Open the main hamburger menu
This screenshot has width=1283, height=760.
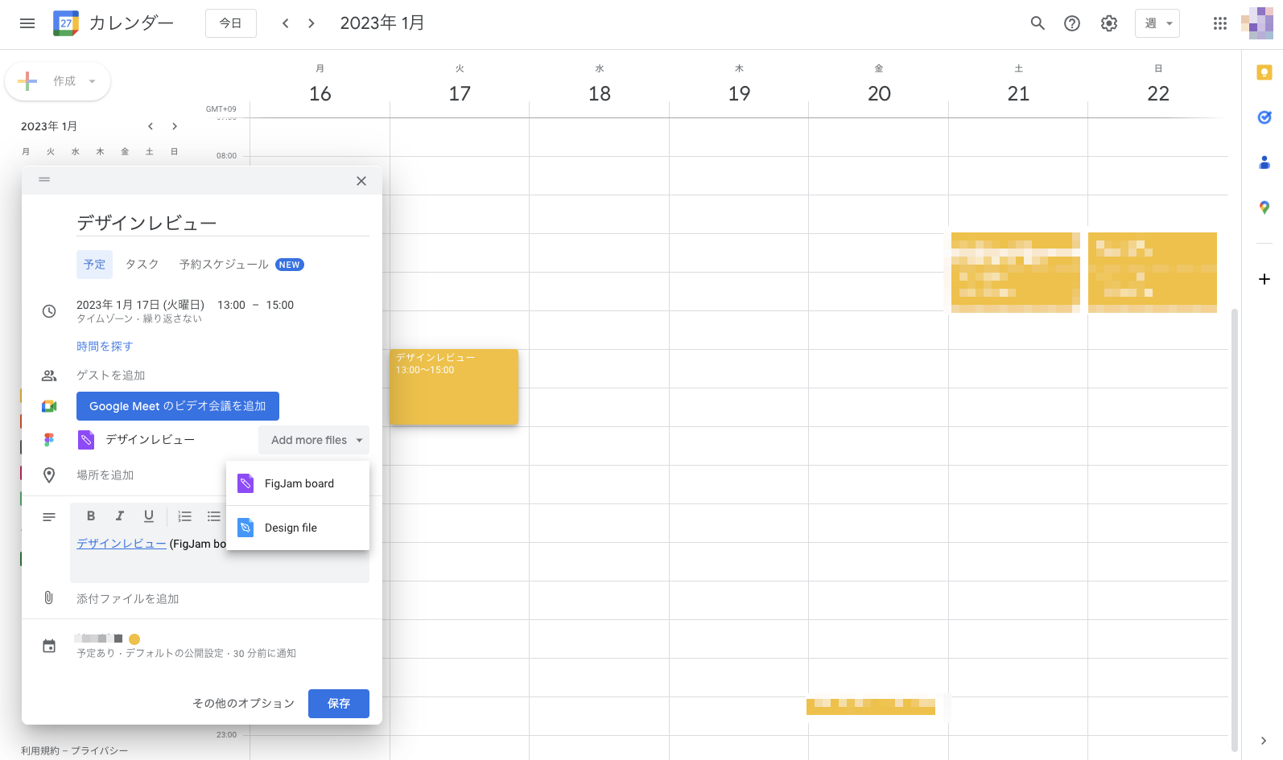(27, 23)
